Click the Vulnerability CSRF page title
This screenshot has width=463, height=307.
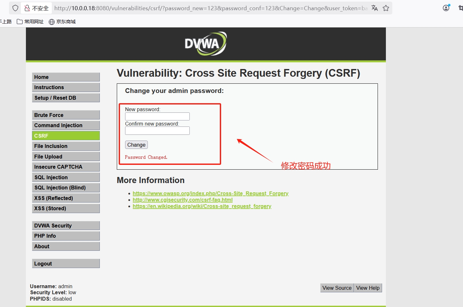coord(238,73)
